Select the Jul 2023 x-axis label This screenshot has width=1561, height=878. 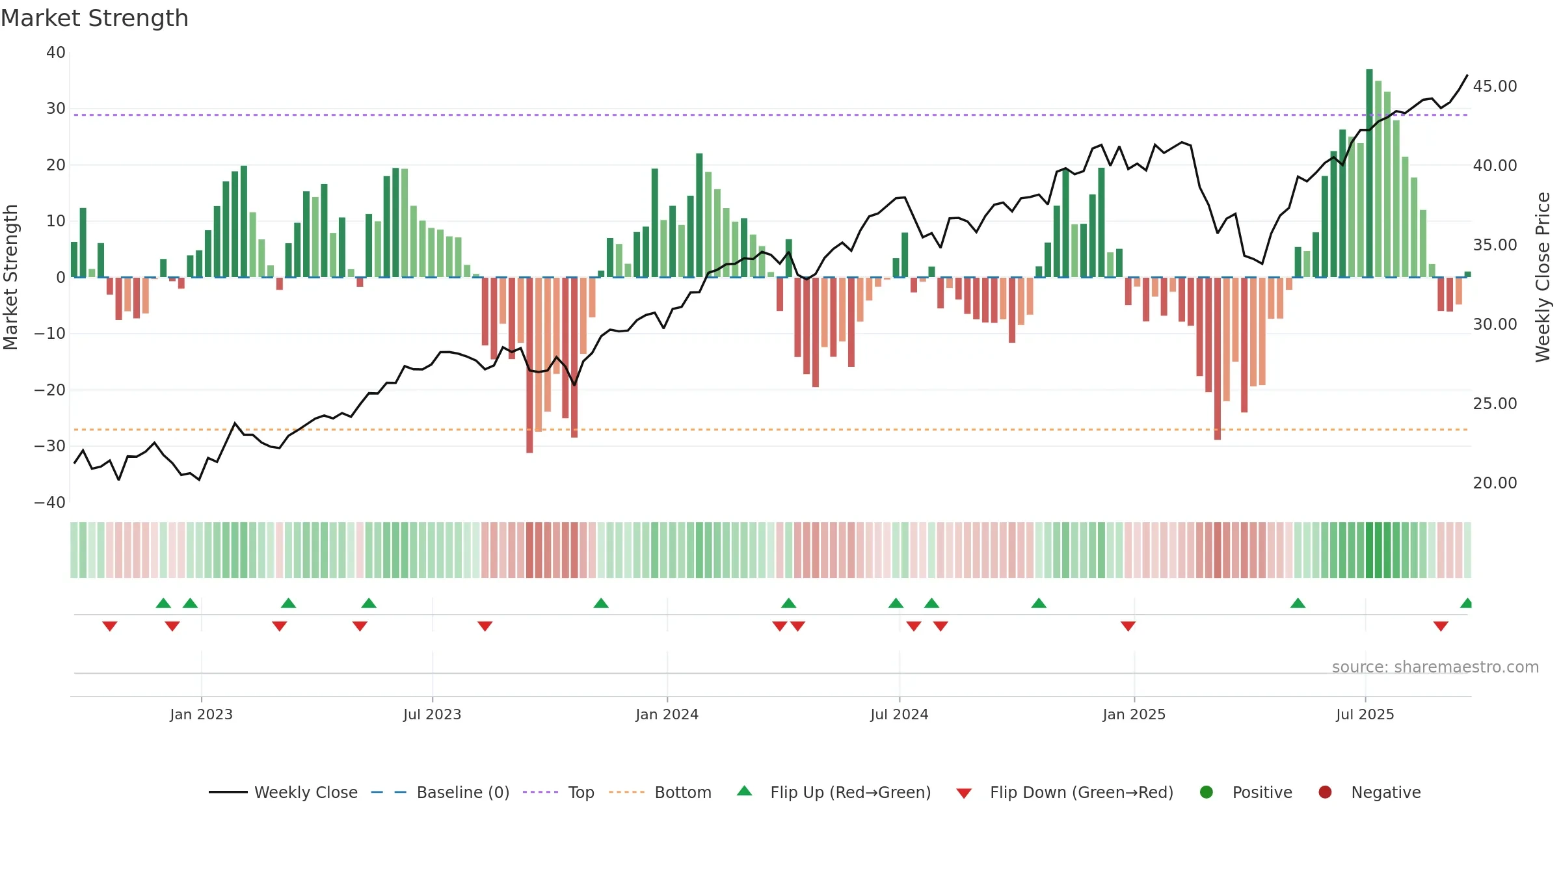point(432,714)
